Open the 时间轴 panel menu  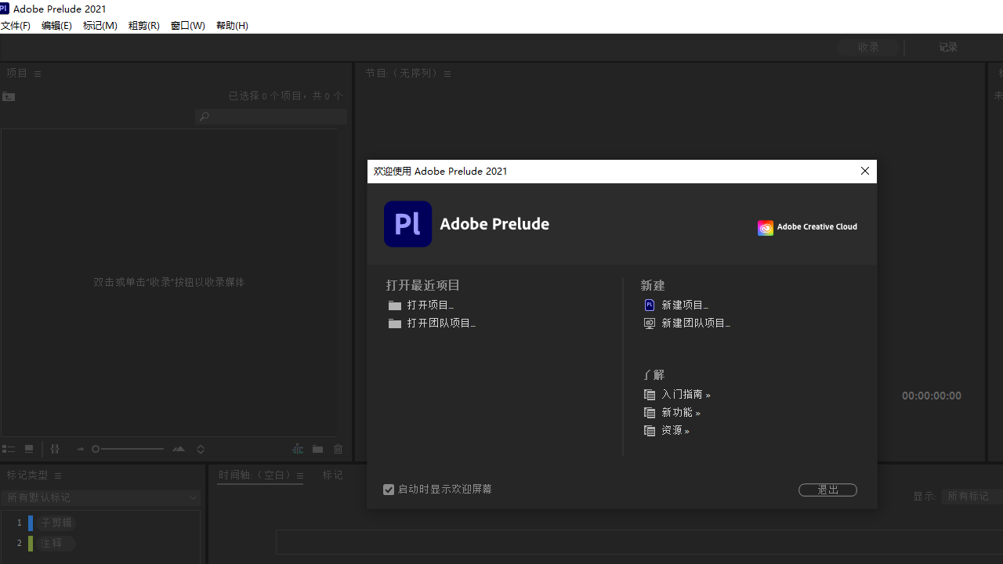click(299, 475)
